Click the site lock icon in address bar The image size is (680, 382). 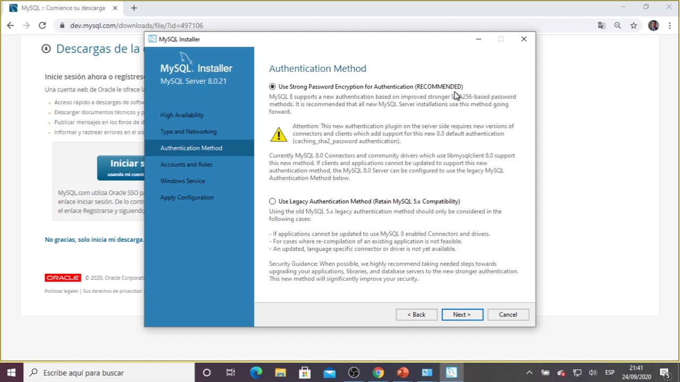pos(62,25)
